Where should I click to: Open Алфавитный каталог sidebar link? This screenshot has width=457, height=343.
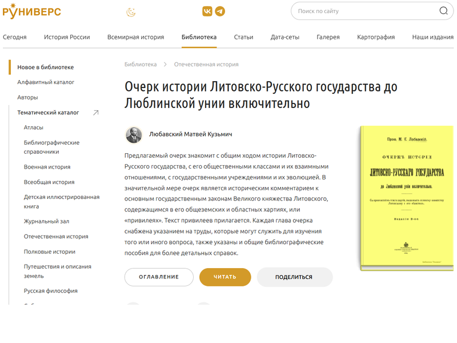tap(46, 82)
